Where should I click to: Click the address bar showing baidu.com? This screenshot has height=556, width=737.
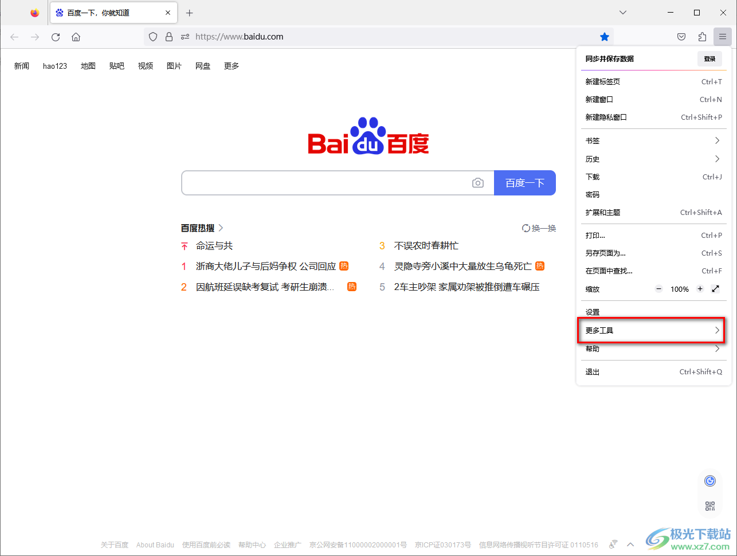pos(379,37)
